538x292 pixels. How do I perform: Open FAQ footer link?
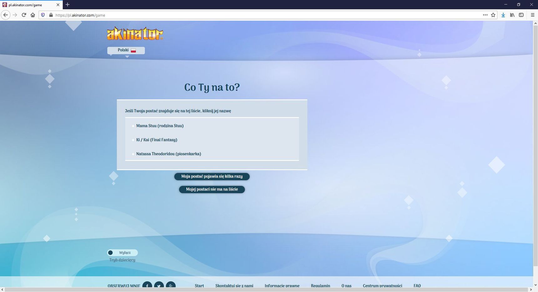coord(417,286)
